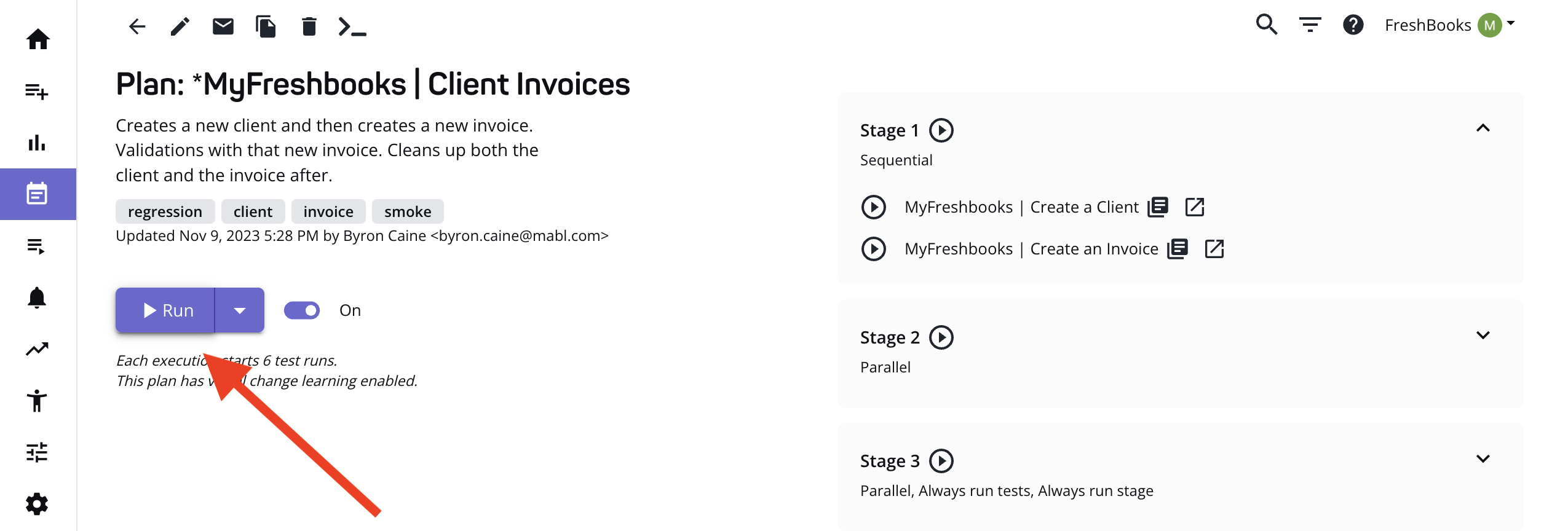Click the smoke label tag
Image resolution: width=1552 pixels, height=531 pixels.
pos(408,211)
